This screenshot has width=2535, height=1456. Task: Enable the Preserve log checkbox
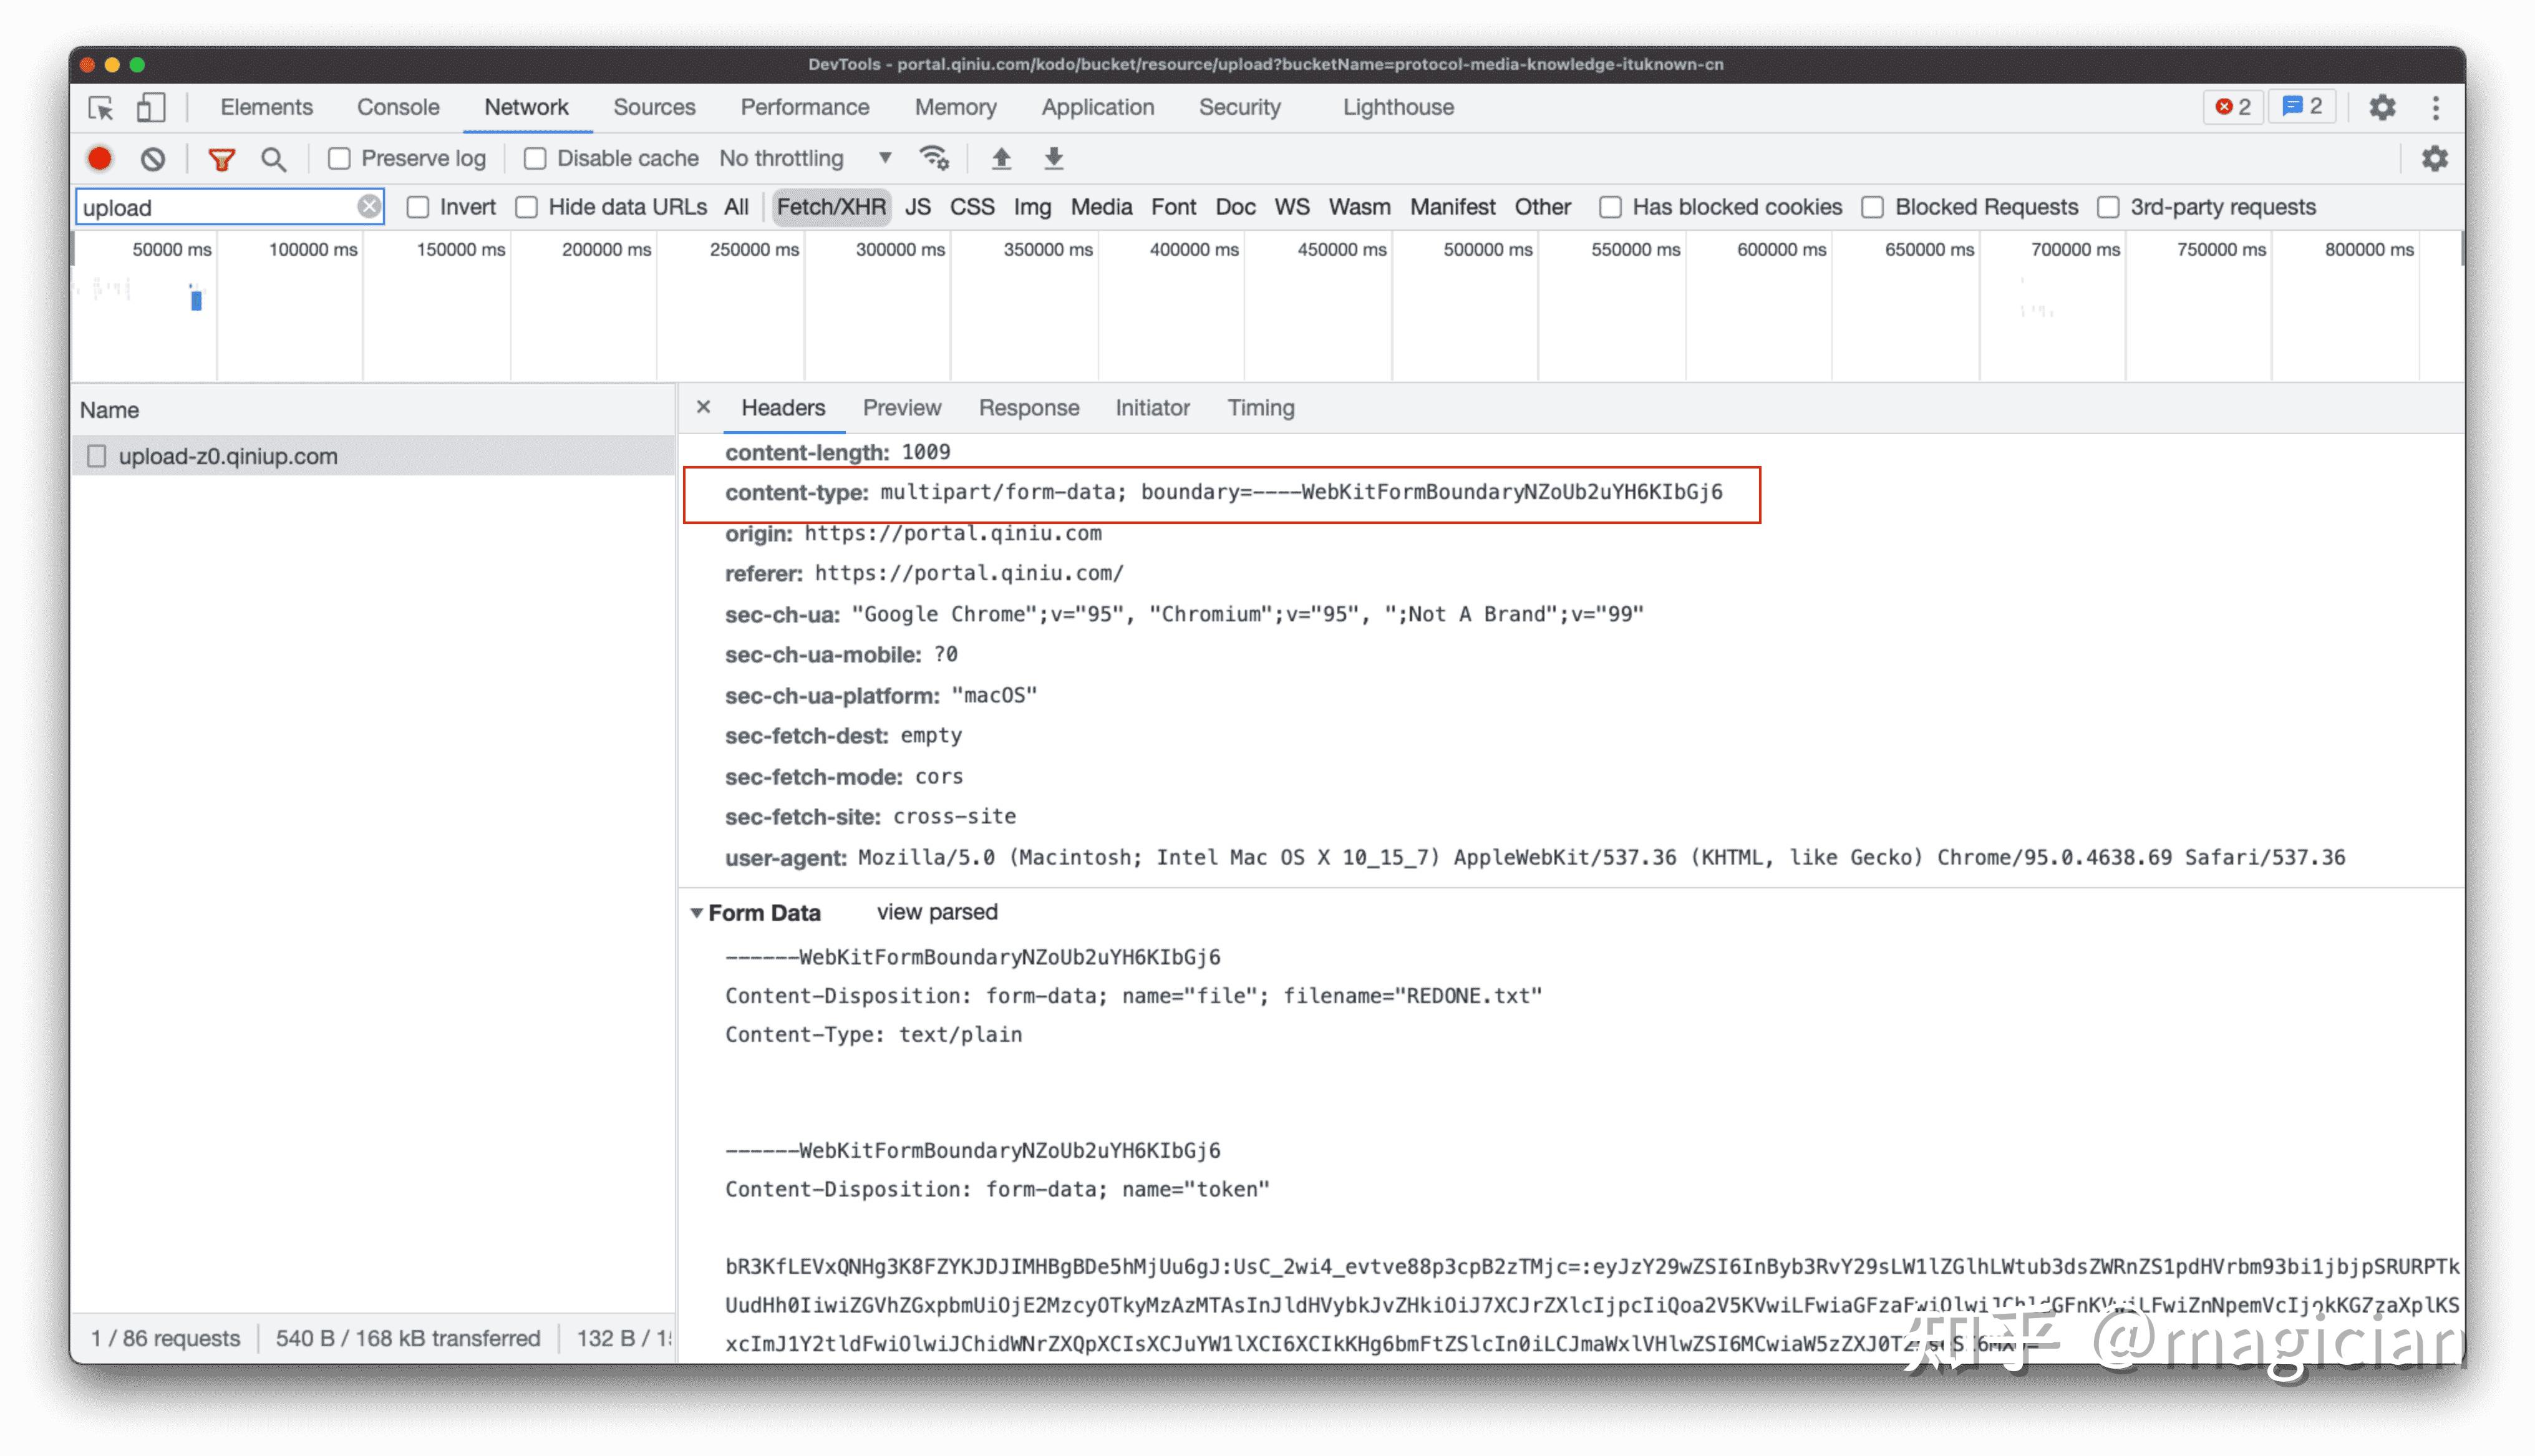[x=340, y=159]
